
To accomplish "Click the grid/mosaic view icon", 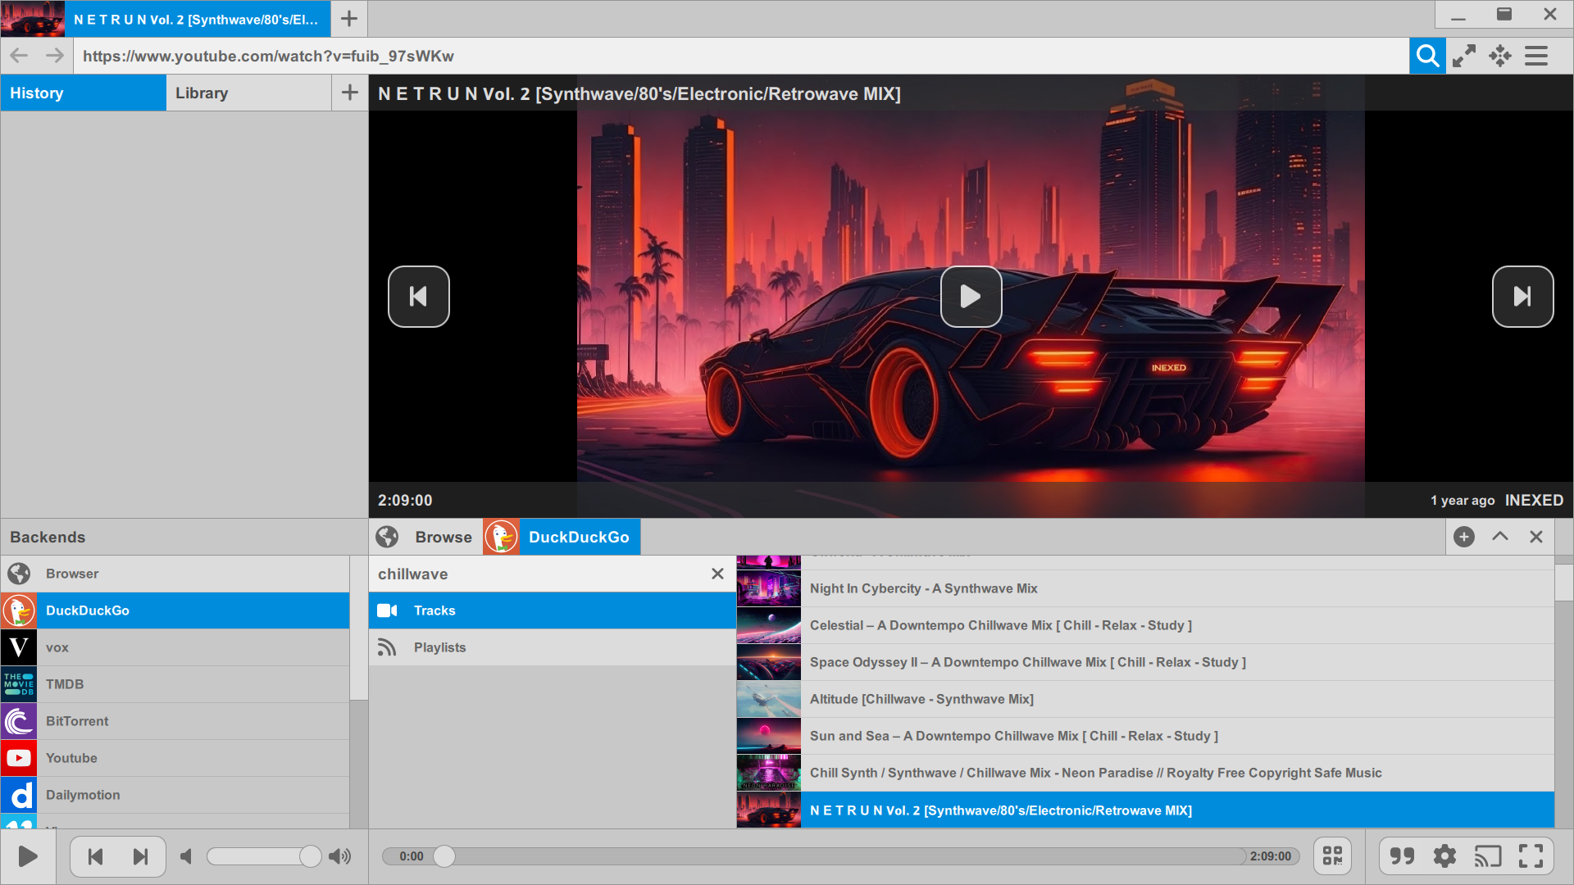I will coord(1334,855).
